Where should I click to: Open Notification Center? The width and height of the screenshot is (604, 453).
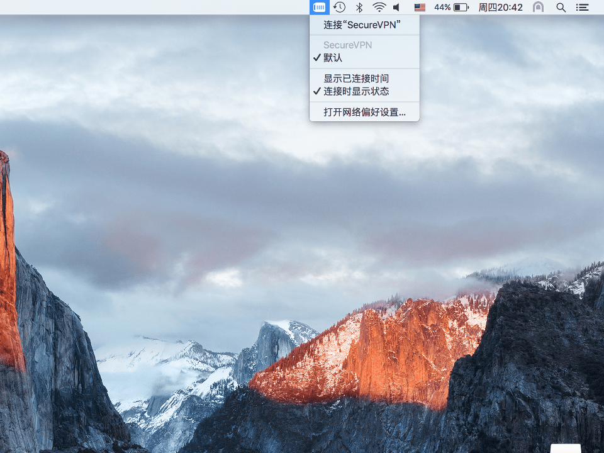tap(582, 7)
